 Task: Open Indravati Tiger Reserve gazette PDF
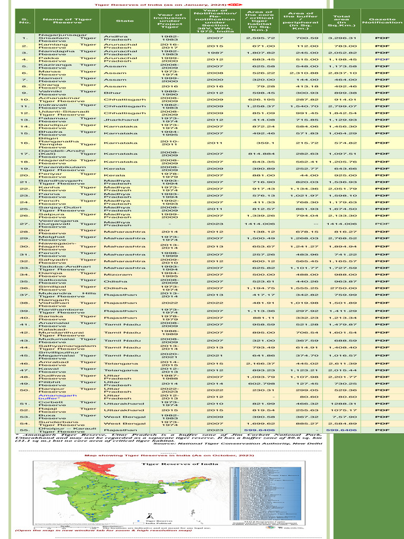tap(382, 106)
